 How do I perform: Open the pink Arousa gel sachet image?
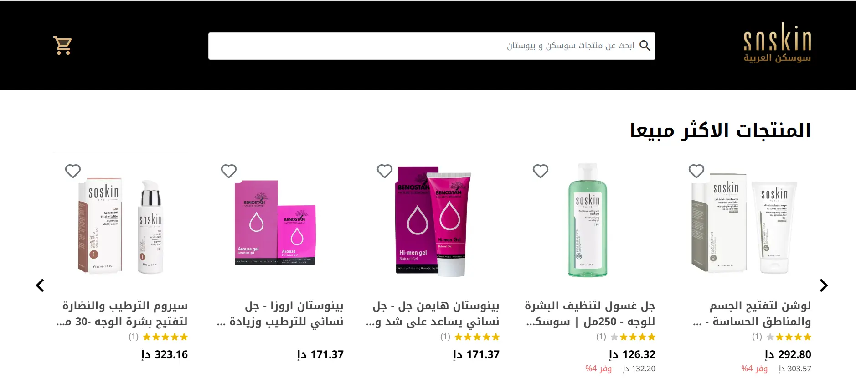(x=275, y=223)
